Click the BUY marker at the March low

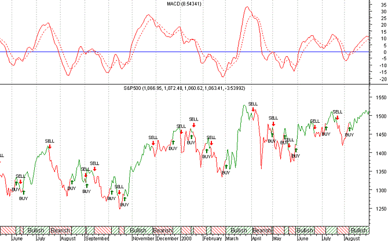point(226,170)
